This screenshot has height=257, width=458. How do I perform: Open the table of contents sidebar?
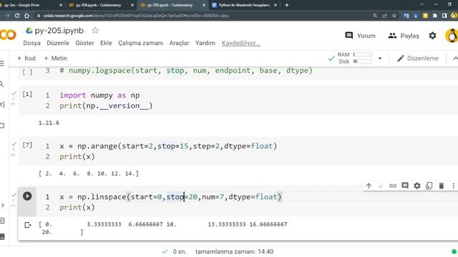(x=2, y=64)
